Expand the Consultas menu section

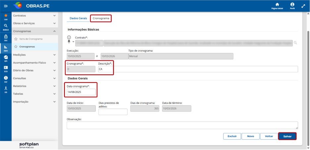coord(34,78)
